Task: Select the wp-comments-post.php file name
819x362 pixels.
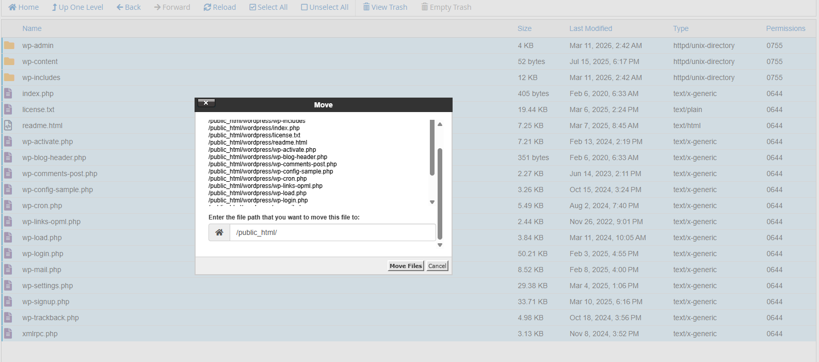Action: pos(60,174)
